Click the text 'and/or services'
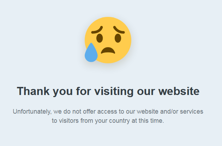 [x=182, y=112]
